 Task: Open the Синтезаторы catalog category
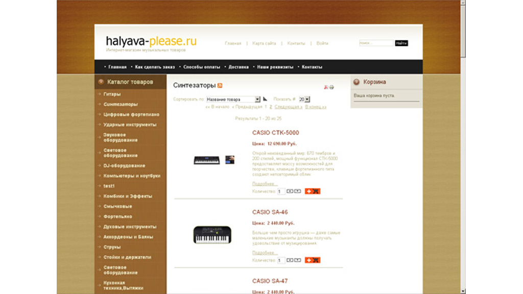click(x=121, y=104)
